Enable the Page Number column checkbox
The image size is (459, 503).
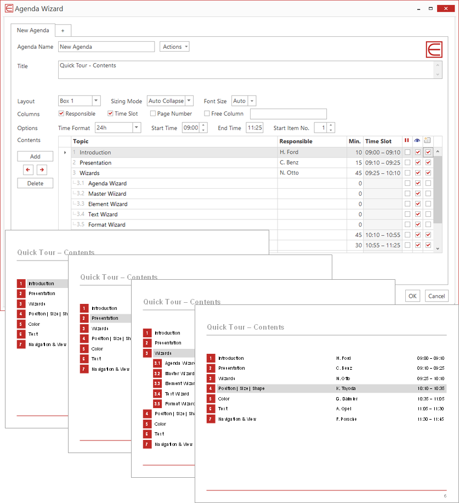pos(153,114)
